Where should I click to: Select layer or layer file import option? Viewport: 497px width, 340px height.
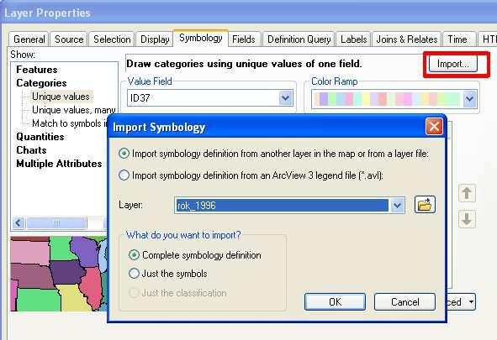[124, 154]
